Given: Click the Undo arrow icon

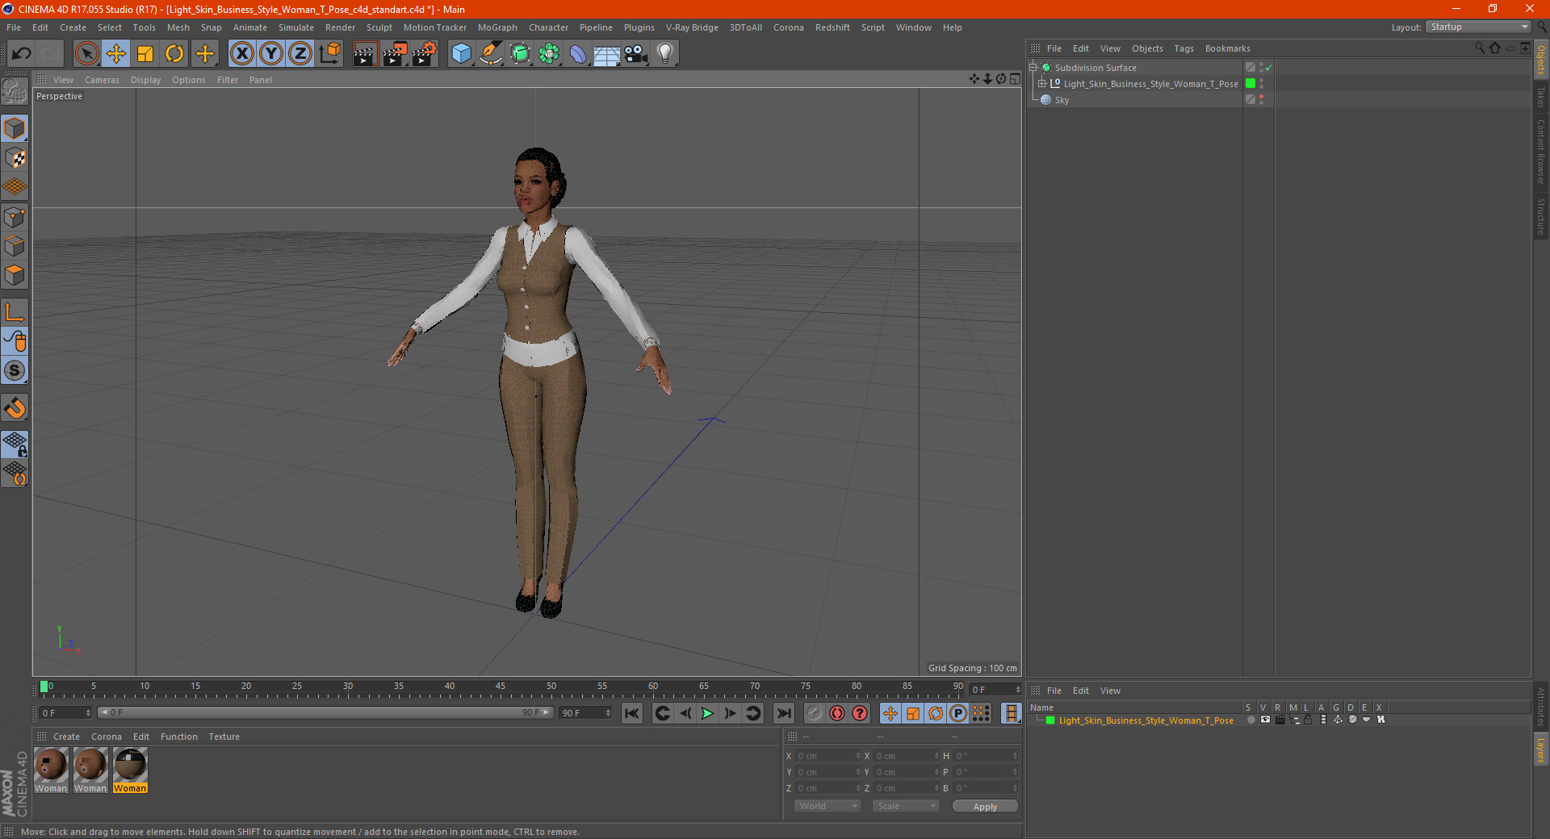Looking at the screenshot, I should click(22, 54).
